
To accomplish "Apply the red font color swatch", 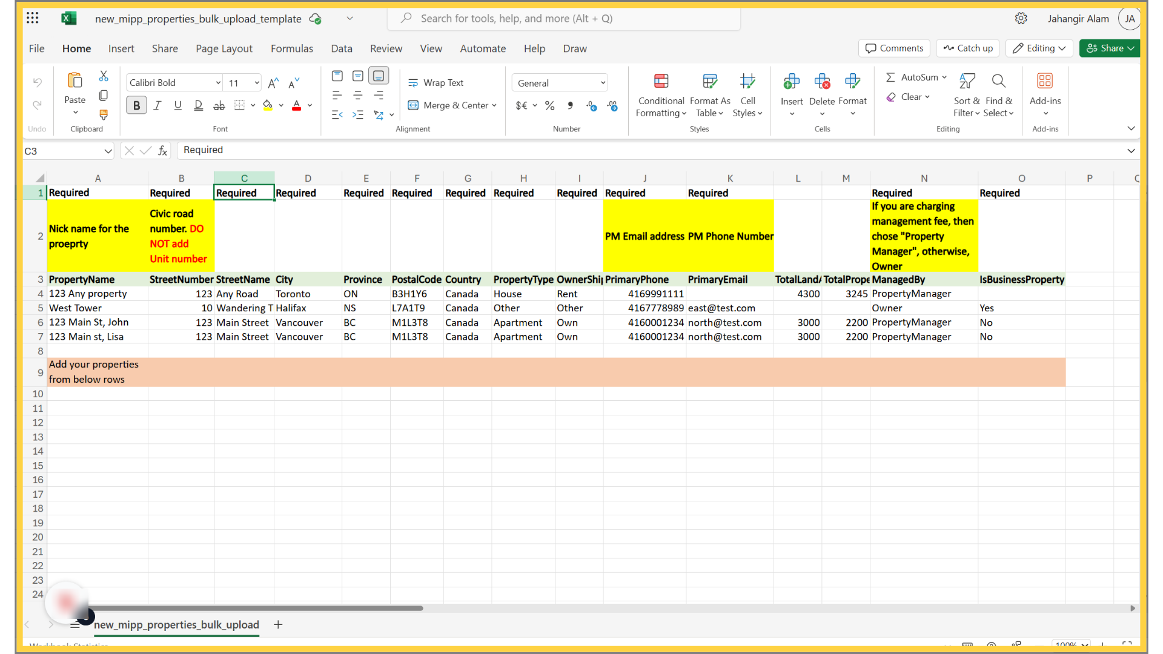I will coord(296,106).
